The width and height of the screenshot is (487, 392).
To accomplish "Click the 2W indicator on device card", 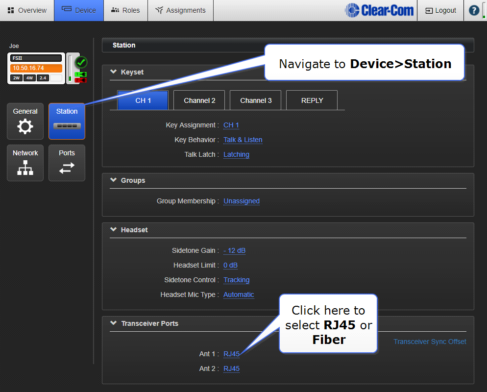I will (x=17, y=78).
